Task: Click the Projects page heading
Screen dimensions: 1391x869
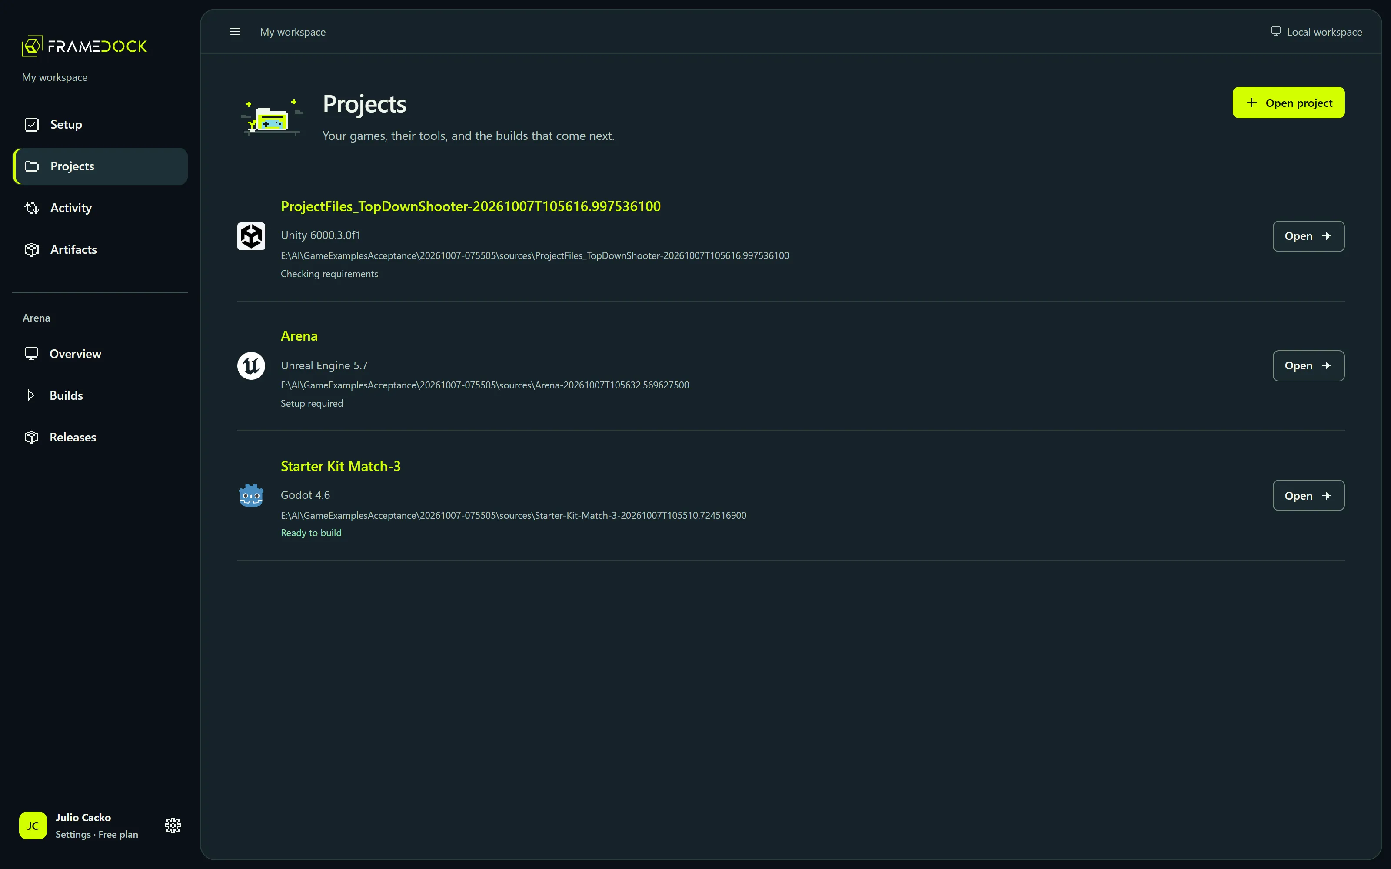Action: (364, 104)
